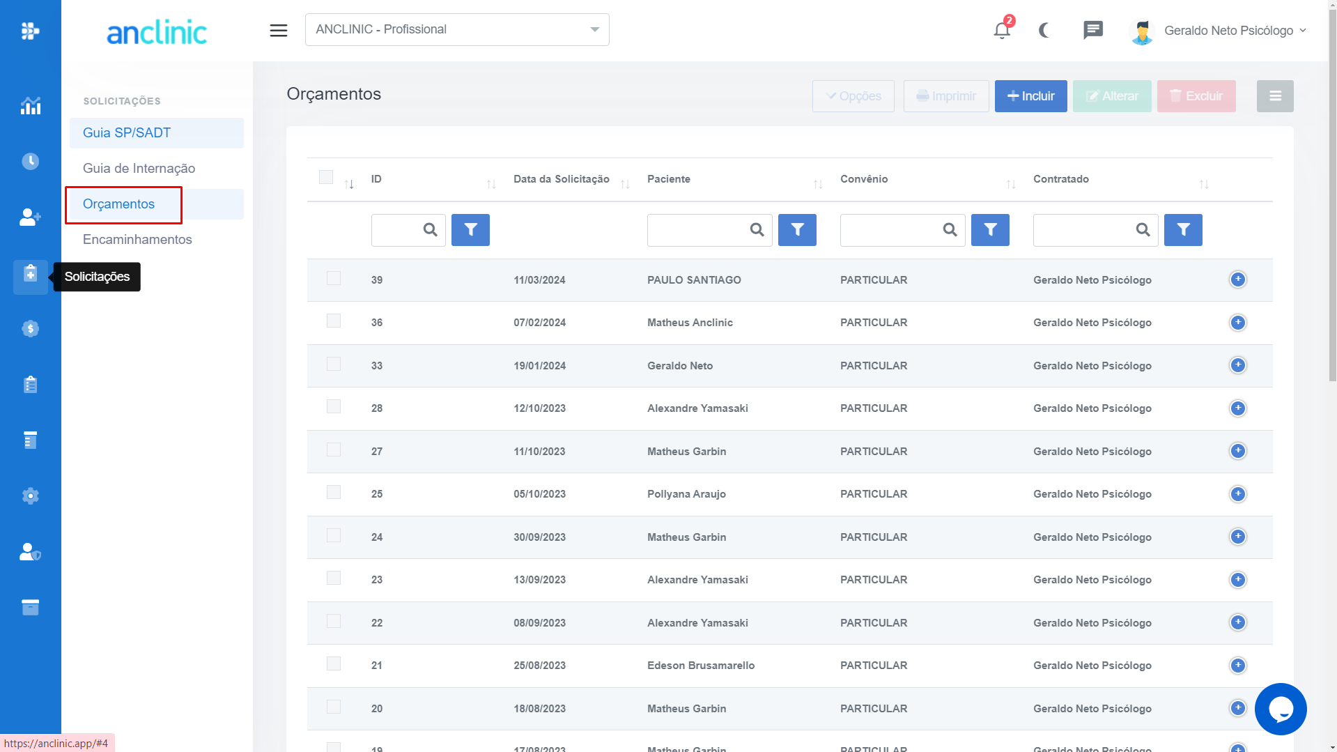This screenshot has height=752, width=1337.
Task: Open the anclinic app logo icon in sidebar
Action: (30, 31)
